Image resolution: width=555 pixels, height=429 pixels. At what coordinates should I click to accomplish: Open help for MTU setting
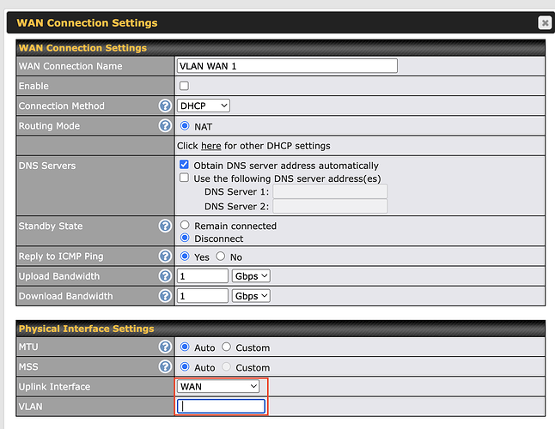[165, 347]
